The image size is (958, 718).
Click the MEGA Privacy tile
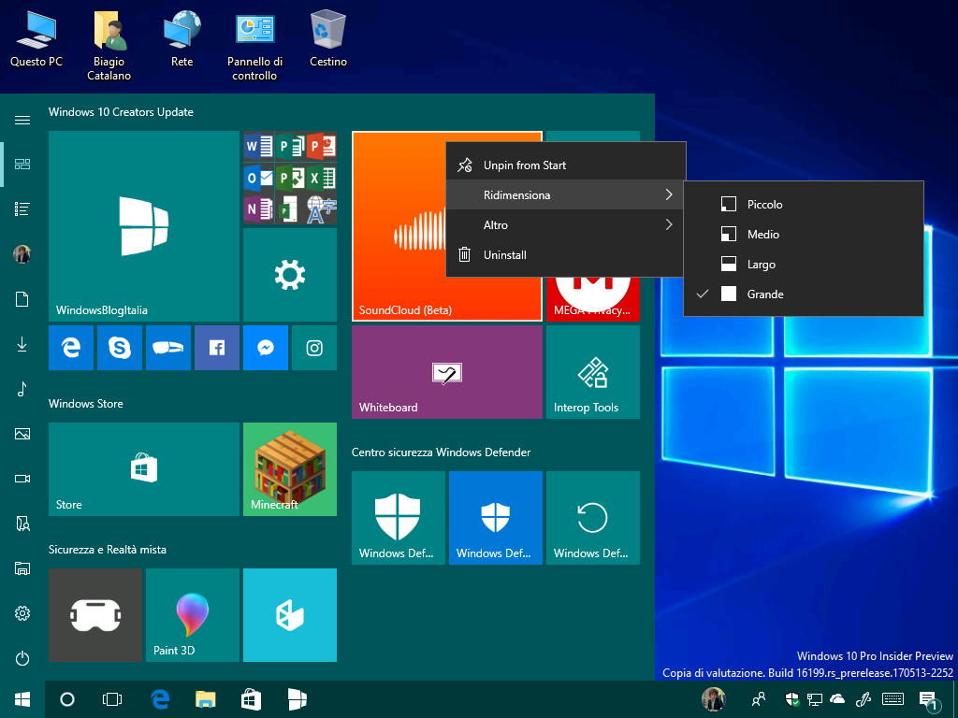(x=592, y=300)
